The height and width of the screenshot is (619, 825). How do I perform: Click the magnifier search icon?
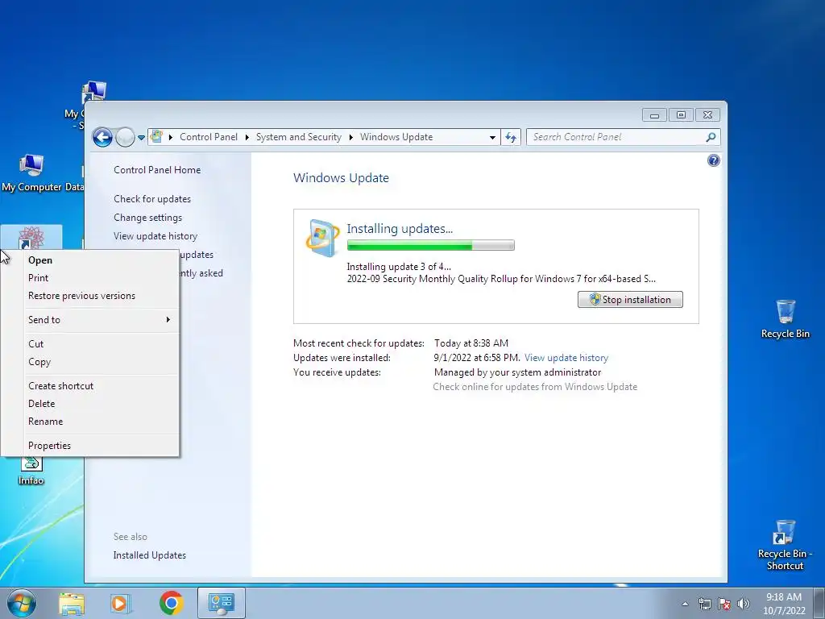click(x=711, y=137)
